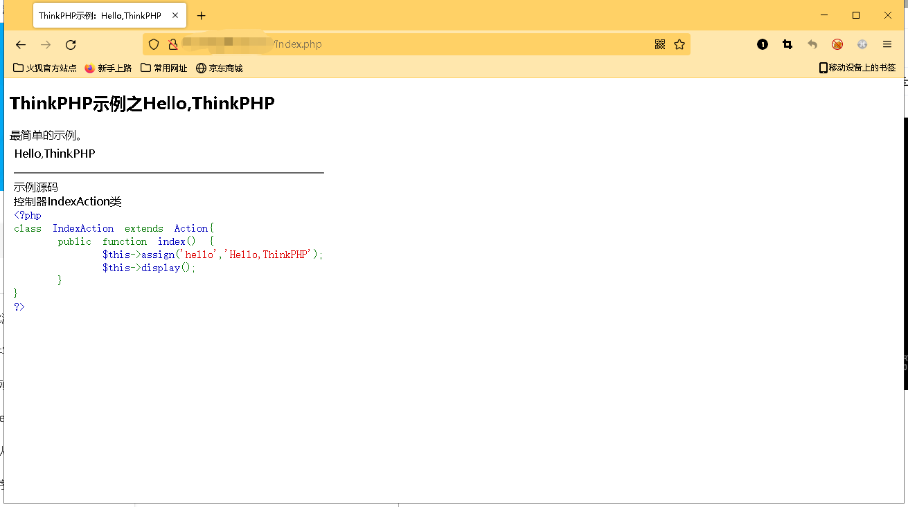Open the orange blocker extension icon
This screenshot has height=507, width=908.
[x=837, y=44]
